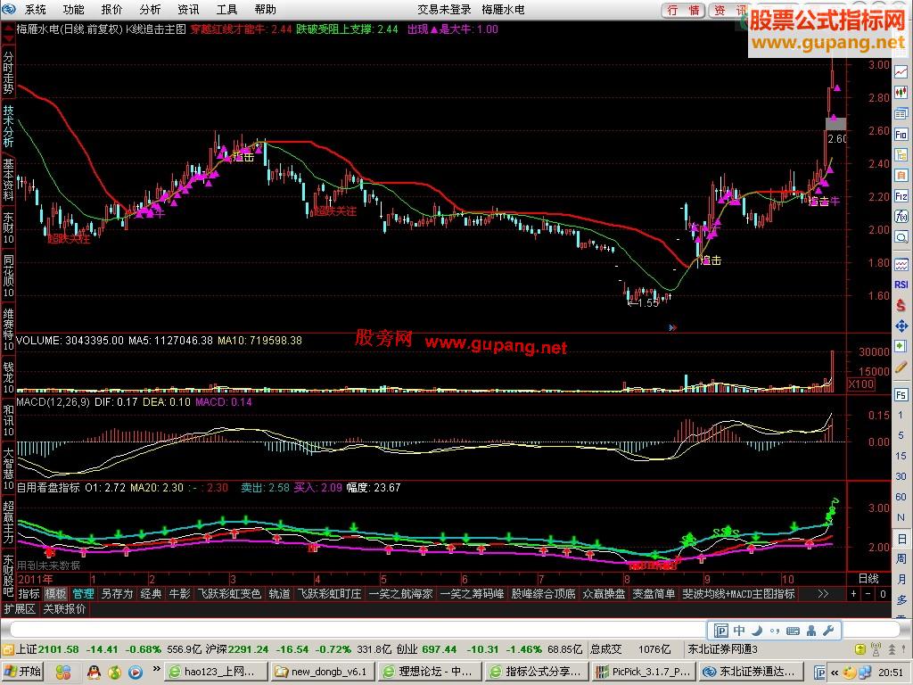Select the 牛影 template

point(179,593)
